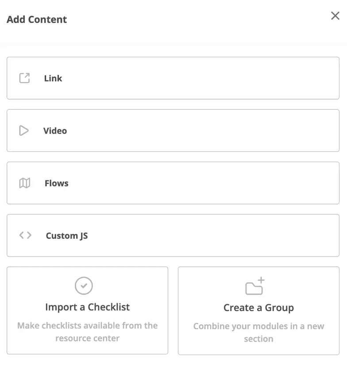Click the checklist checkmark circle icon
Viewport: 354px width, 381px height.
point(84,286)
